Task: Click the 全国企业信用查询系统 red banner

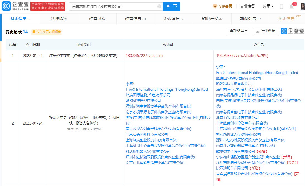Action: [x=48, y=6]
